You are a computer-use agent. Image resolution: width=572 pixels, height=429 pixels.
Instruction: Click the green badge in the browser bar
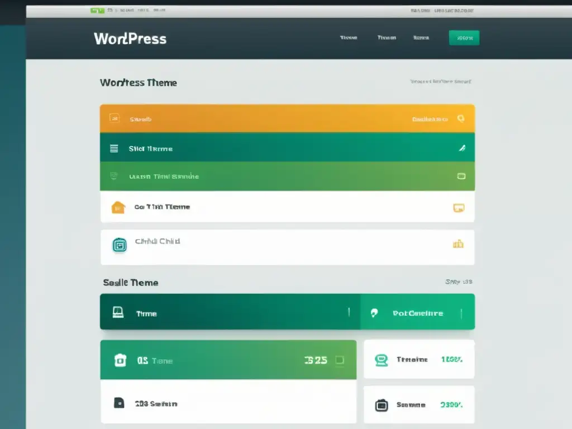[97, 11]
